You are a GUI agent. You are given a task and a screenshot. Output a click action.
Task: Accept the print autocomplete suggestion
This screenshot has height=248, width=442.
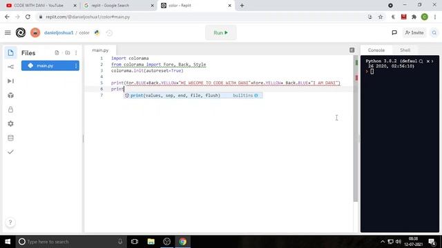coord(193,96)
